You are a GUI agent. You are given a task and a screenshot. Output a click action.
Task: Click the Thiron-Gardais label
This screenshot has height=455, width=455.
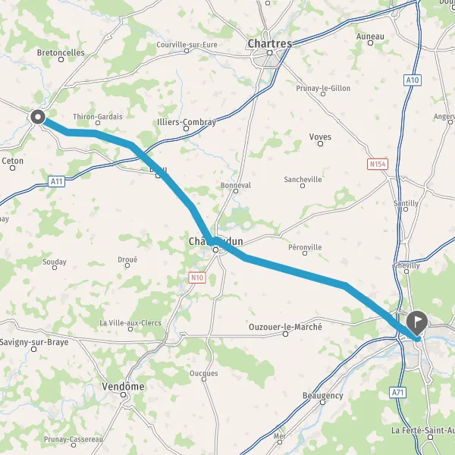(x=98, y=117)
